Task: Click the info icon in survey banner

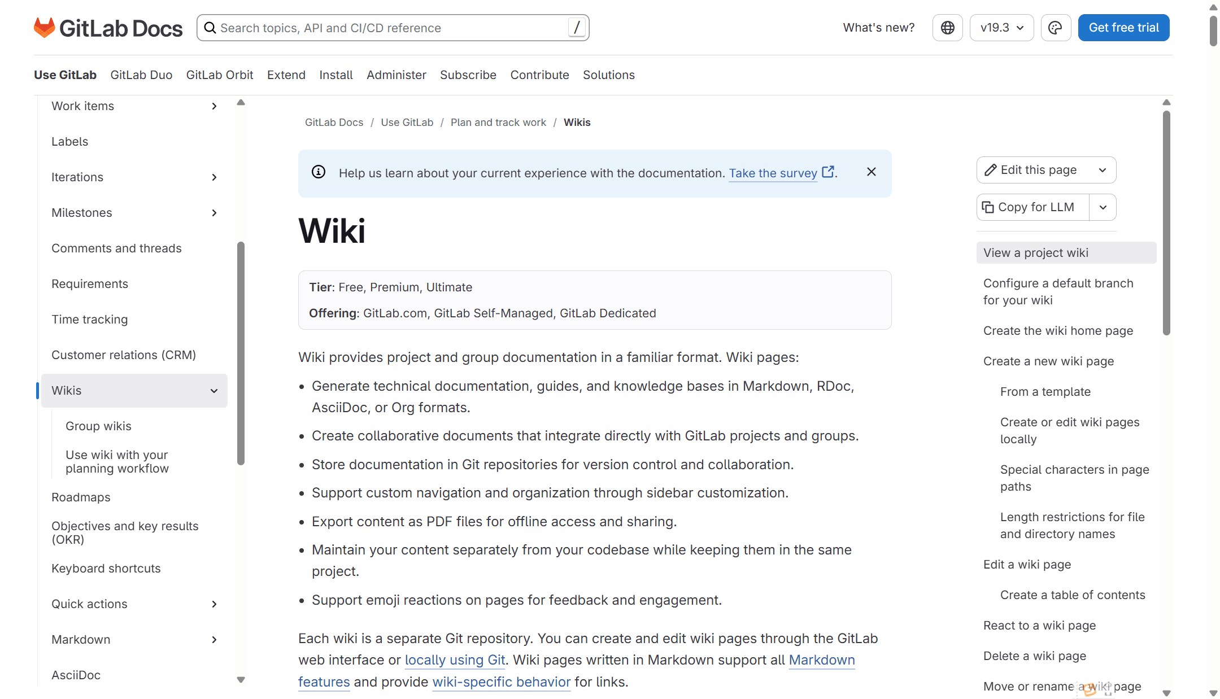Action: coord(319,172)
